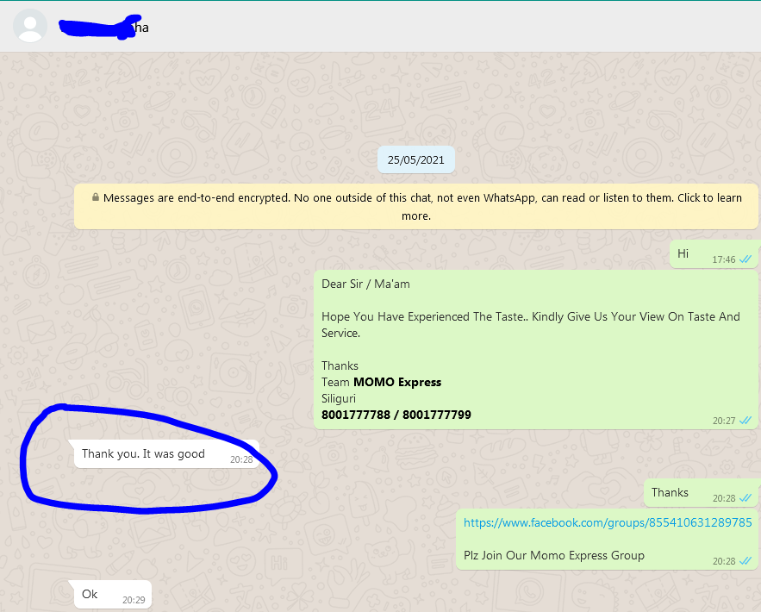
Task: Click the double ticks beside the 'Thanks' message
Action: point(745,498)
